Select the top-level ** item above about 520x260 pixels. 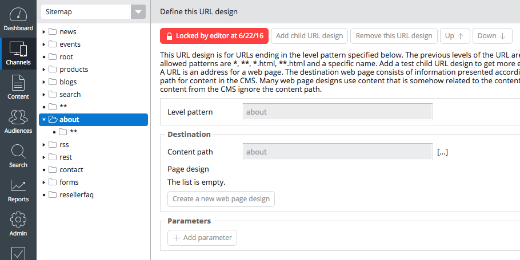[x=63, y=107]
